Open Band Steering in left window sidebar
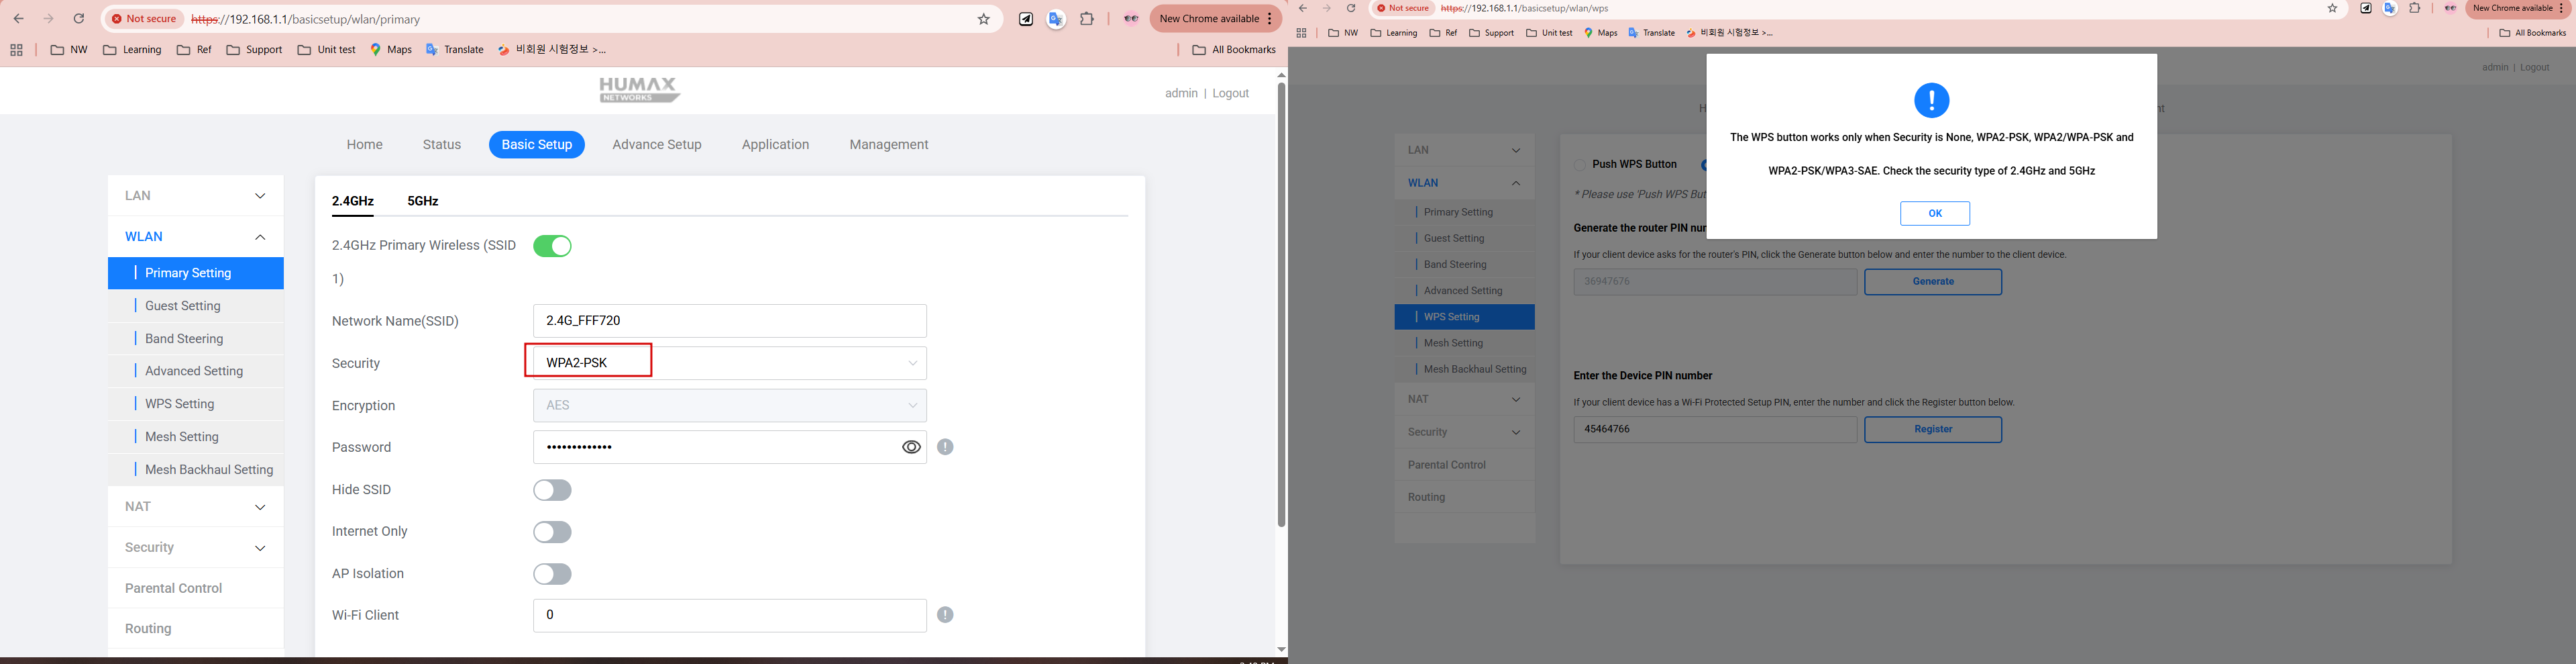2576x664 pixels. click(x=196, y=338)
